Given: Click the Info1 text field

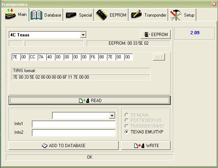Looking at the screenshot, I should [73, 124].
